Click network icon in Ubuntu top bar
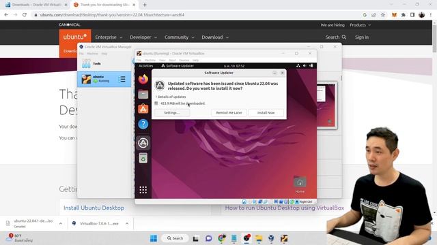The image size is (437, 245). (298, 66)
